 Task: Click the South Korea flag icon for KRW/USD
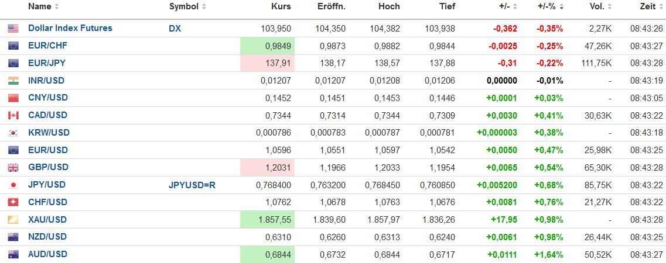(x=13, y=133)
